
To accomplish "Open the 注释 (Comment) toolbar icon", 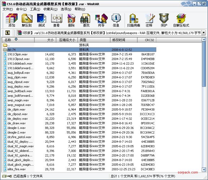I will 149,20.
